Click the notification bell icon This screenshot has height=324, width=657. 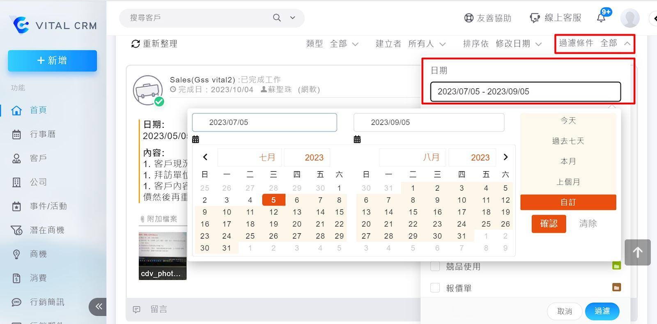pyautogui.click(x=602, y=18)
